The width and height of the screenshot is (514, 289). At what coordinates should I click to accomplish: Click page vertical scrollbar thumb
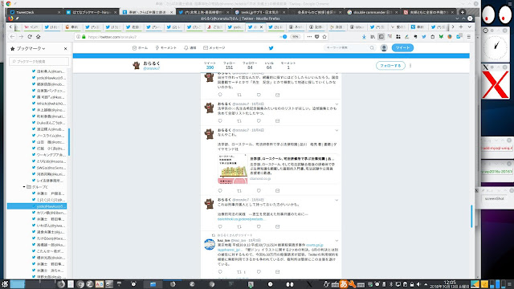coord(471,216)
